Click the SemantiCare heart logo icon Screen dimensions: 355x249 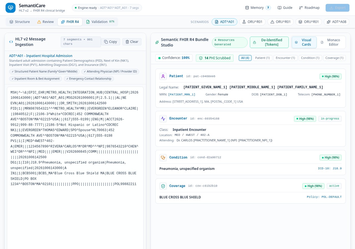click(x=11, y=8)
